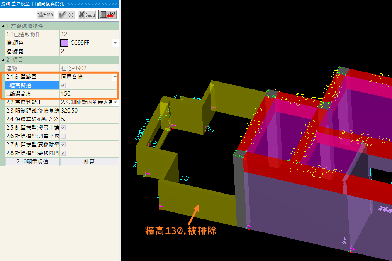Uncheck 2.5 計算模型:搜尋上邊 checkbox
Screen dimensions: 392x261
[63, 128]
